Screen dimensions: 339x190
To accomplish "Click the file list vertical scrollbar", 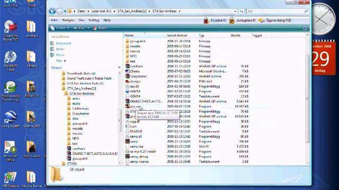I will tap(307, 99).
